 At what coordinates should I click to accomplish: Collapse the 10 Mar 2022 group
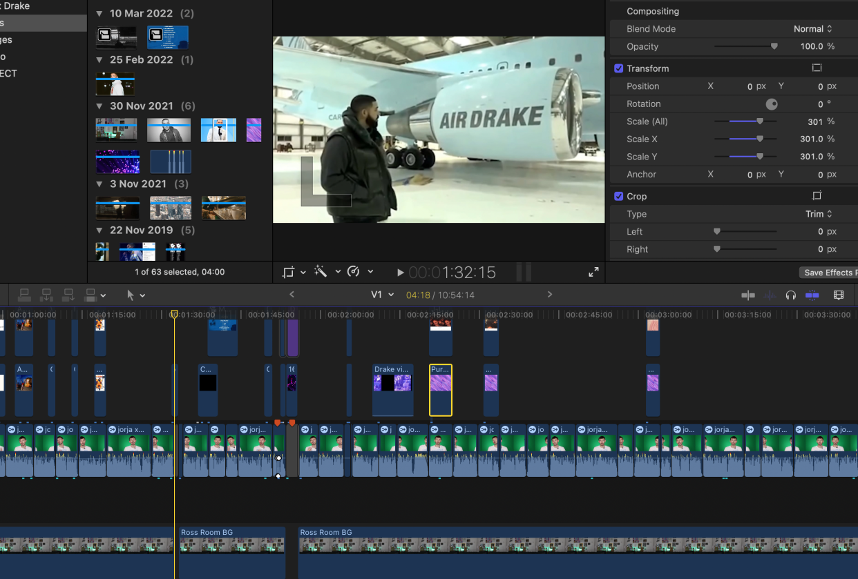[x=99, y=14]
